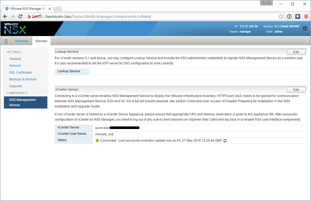Click the blue download extension icon
The height and width of the screenshot is (201, 311).
(x=298, y=17)
